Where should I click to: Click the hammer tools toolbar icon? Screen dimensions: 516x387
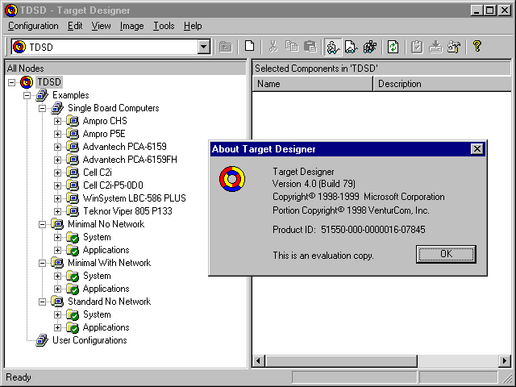coord(454,47)
